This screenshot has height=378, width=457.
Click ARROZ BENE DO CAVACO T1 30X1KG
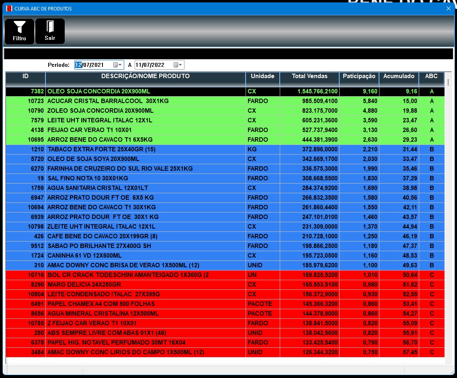[225, 207]
